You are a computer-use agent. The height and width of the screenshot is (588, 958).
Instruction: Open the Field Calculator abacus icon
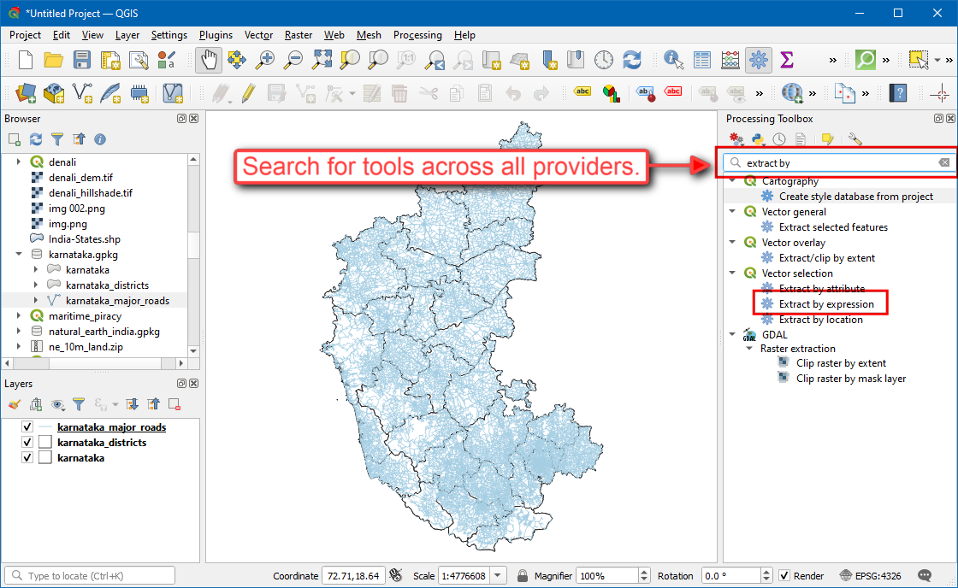(730, 60)
